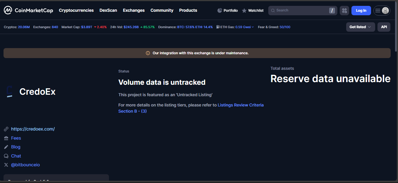Click the CoinMarketCap logo
Image resolution: width=398 pixels, height=183 pixels.
pos(28,11)
